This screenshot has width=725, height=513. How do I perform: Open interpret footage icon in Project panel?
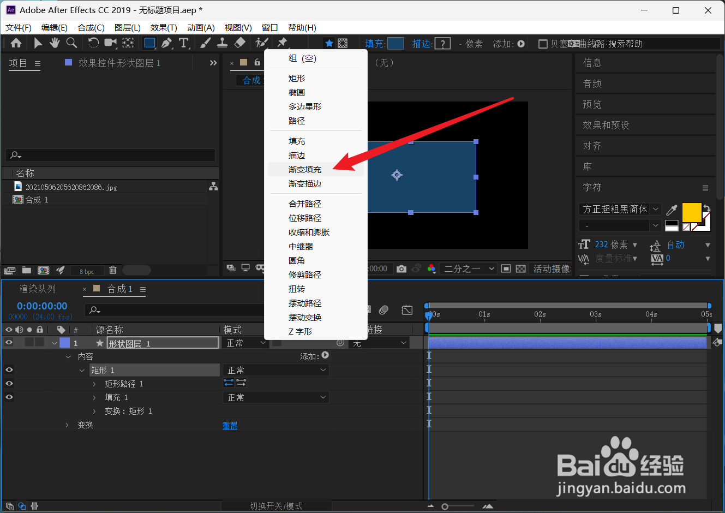pos(9,270)
